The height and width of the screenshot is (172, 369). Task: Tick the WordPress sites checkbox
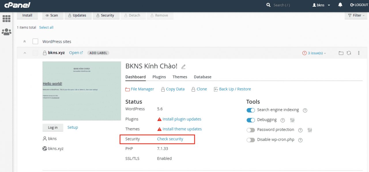(x=35, y=41)
